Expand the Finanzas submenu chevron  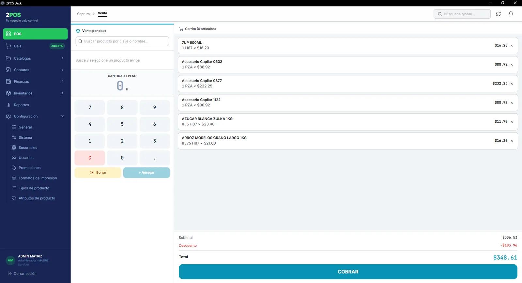[62, 82]
